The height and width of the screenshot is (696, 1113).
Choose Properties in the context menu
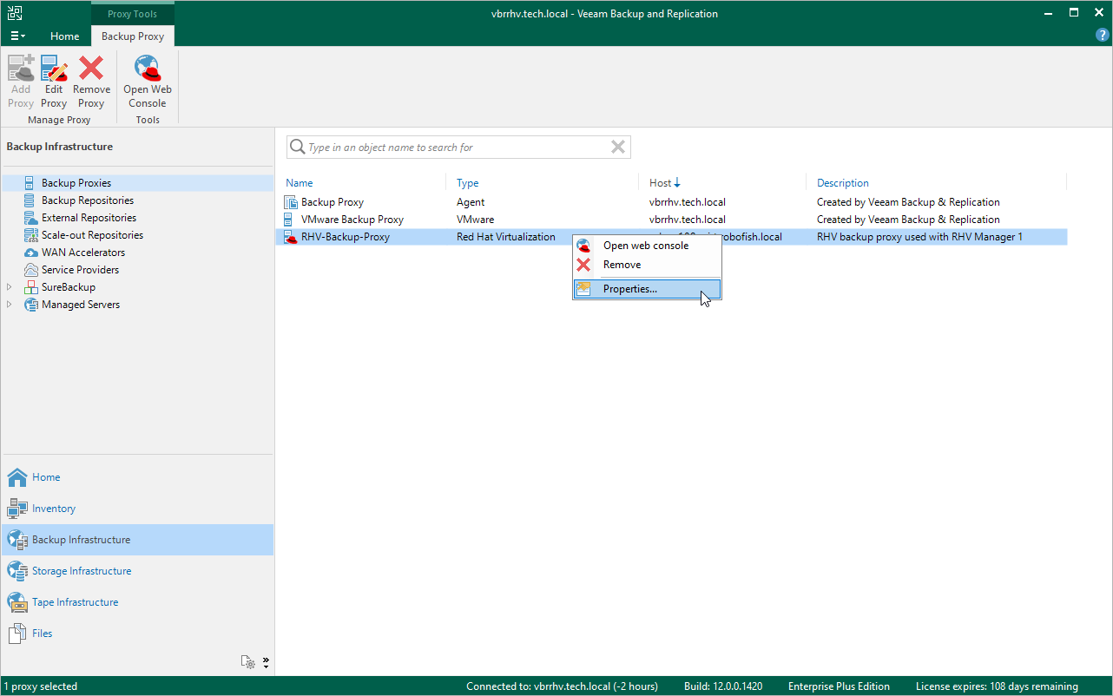pyautogui.click(x=630, y=289)
